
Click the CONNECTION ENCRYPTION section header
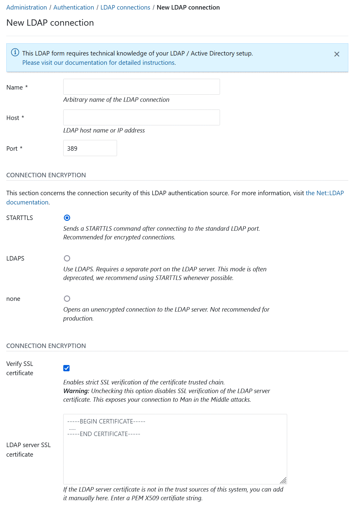(46, 175)
